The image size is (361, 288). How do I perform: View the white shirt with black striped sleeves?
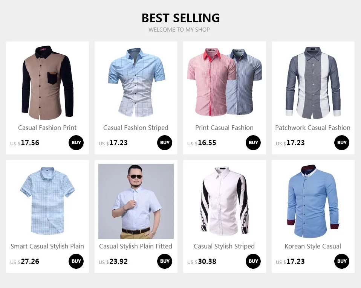(x=225, y=201)
